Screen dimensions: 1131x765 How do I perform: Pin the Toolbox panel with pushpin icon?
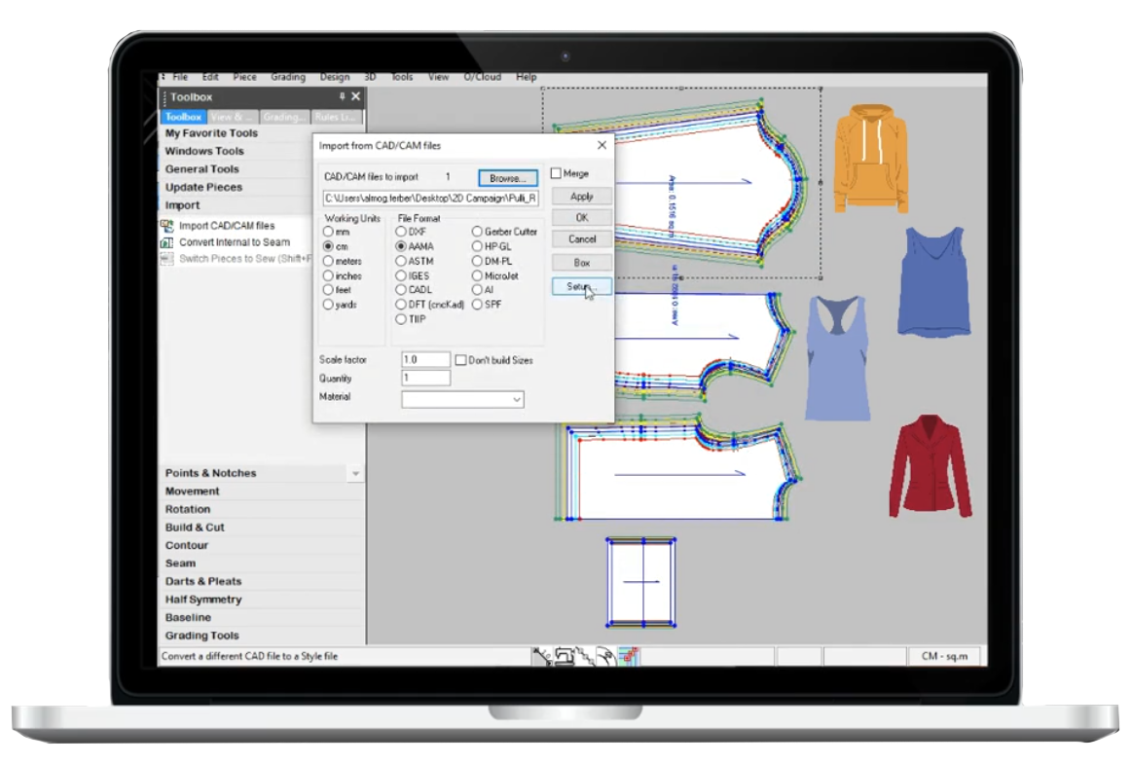pyautogui.click(x=342, y=97)
